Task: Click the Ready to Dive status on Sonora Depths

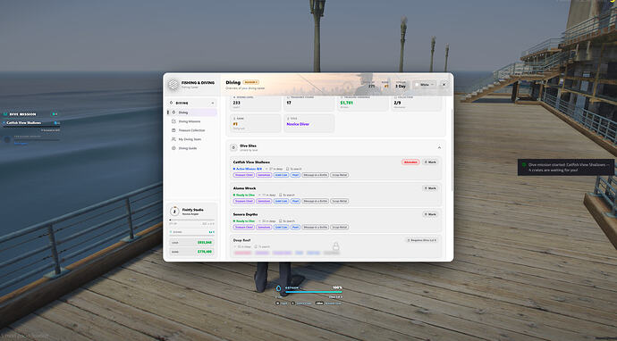Action: 244,221
